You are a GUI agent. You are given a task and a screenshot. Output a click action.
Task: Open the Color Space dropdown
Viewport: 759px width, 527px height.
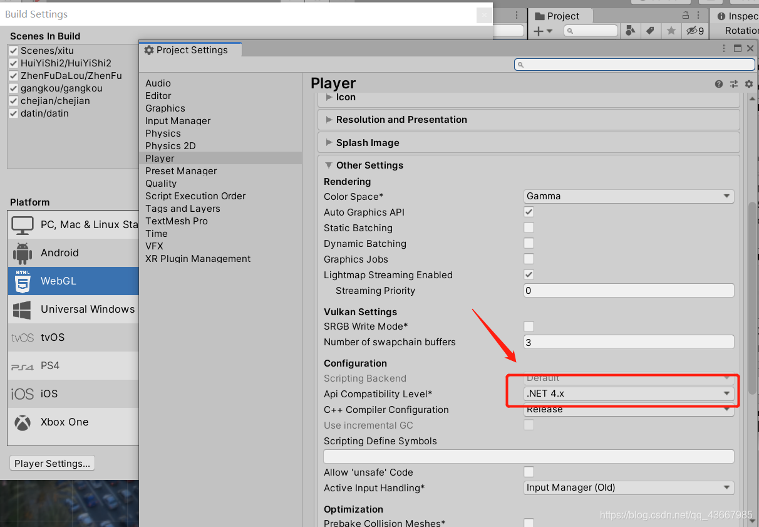pyautogui.click(x=629, y=196)
